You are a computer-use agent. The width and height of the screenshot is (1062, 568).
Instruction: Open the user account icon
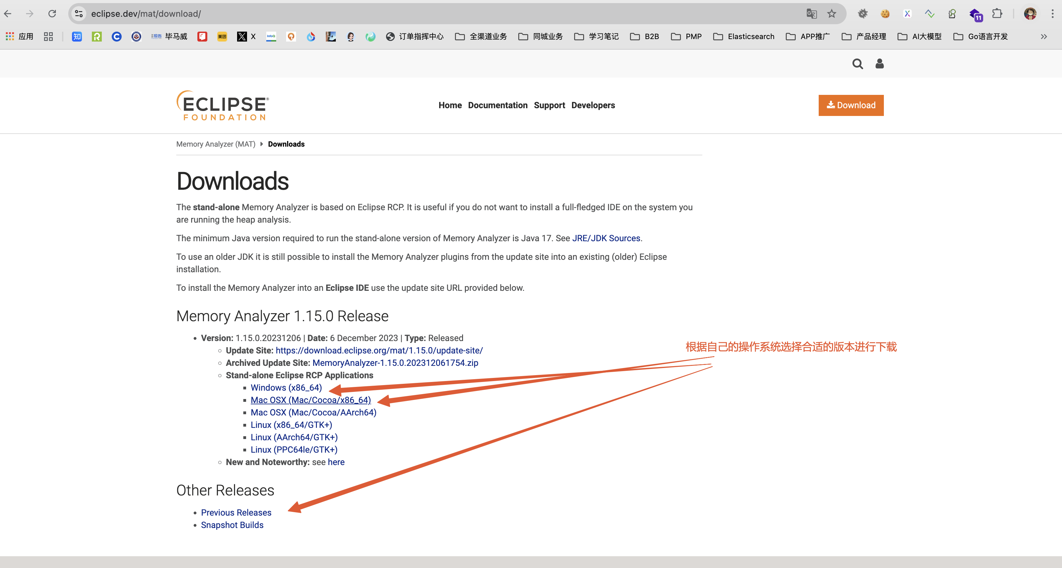(x=880, y=64)
